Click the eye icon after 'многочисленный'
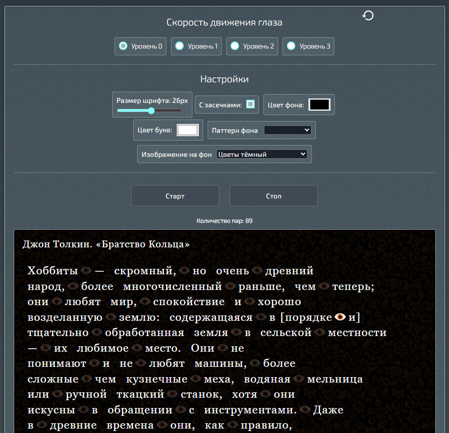The width and height of the screenshot is (449, 433). (x=230, y=286)
